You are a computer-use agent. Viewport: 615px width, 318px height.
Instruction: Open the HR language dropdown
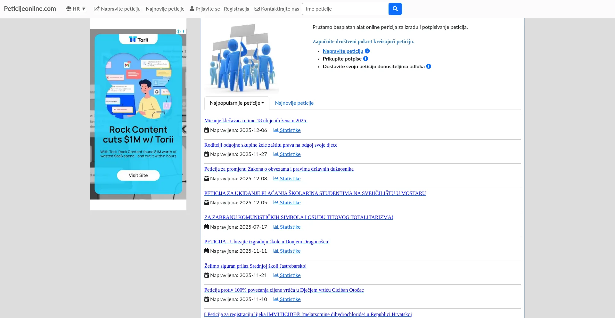coord(76,9)
